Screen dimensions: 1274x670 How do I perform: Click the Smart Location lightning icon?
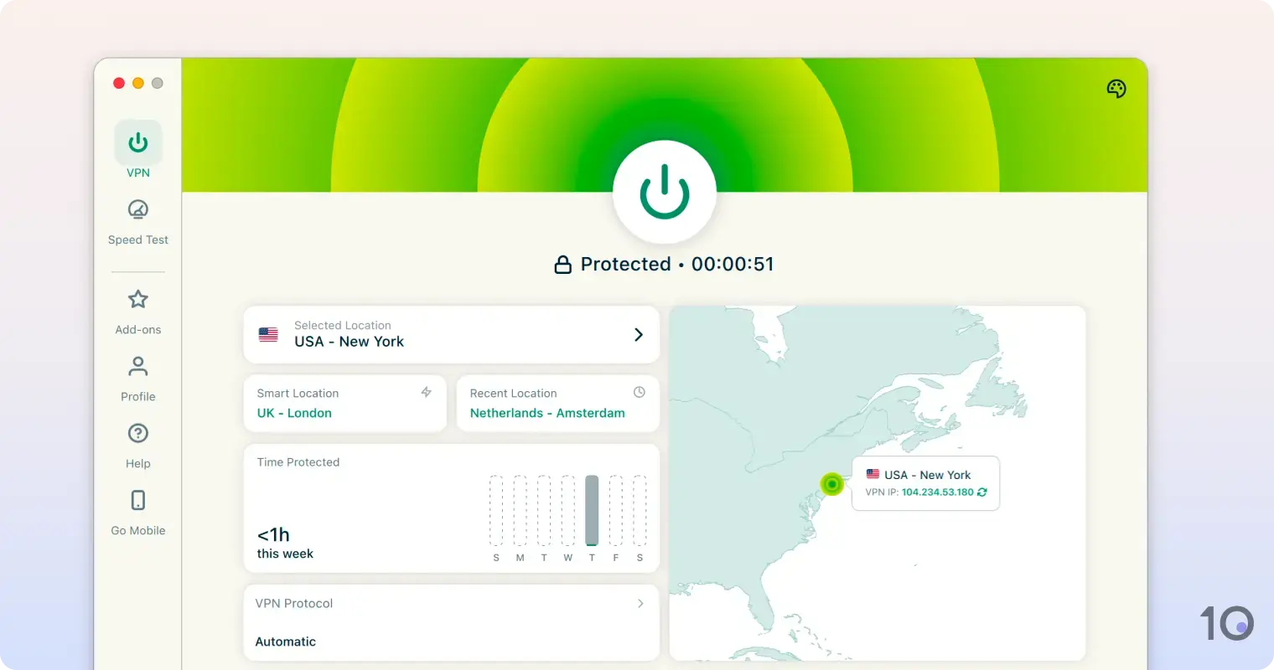[x=427, y=392]
